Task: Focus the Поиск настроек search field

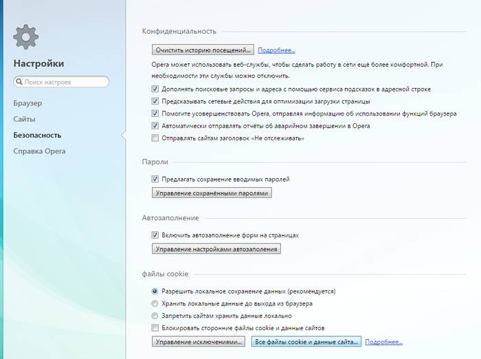Action: [61, 82]
